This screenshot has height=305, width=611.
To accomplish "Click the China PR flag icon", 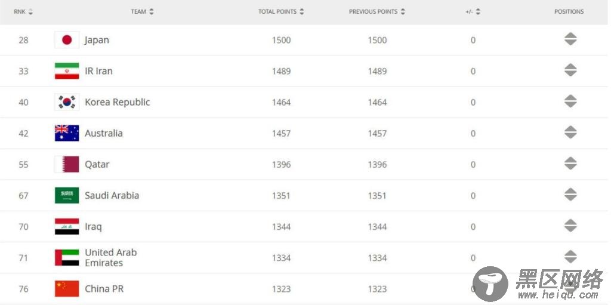I will coord(67,289).
